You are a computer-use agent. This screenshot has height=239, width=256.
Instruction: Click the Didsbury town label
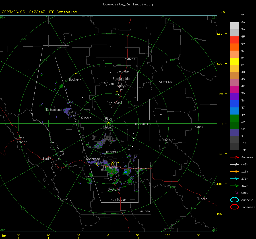click(107, 127)
